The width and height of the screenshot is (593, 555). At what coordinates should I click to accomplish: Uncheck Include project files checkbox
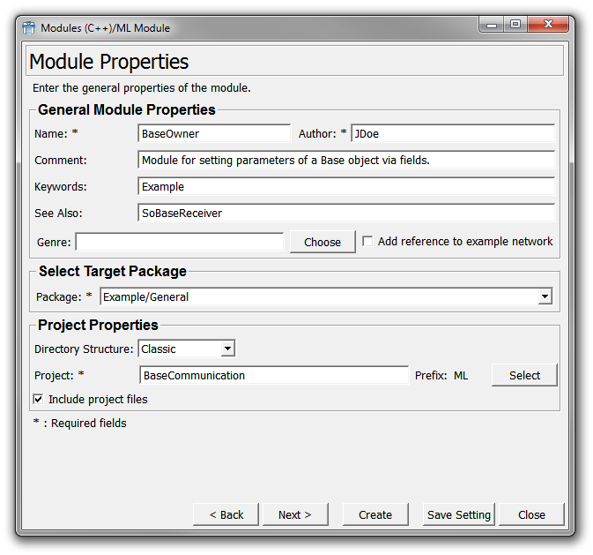coord(39,400)
